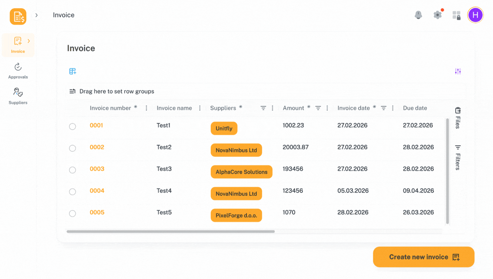The image size is (493, 279).
Task: Open Suppliers in the sidebar
Action: (x=18, y=96)
